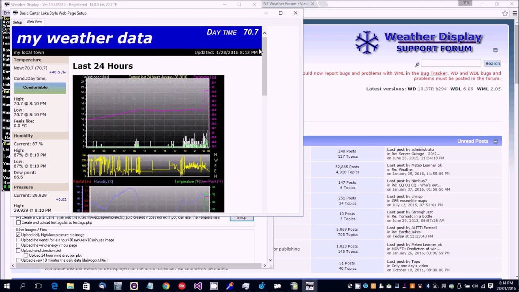The image size is (519, 292).
Task: Open Visual Studio from the taskbar
Action: [x=198, y=286]
